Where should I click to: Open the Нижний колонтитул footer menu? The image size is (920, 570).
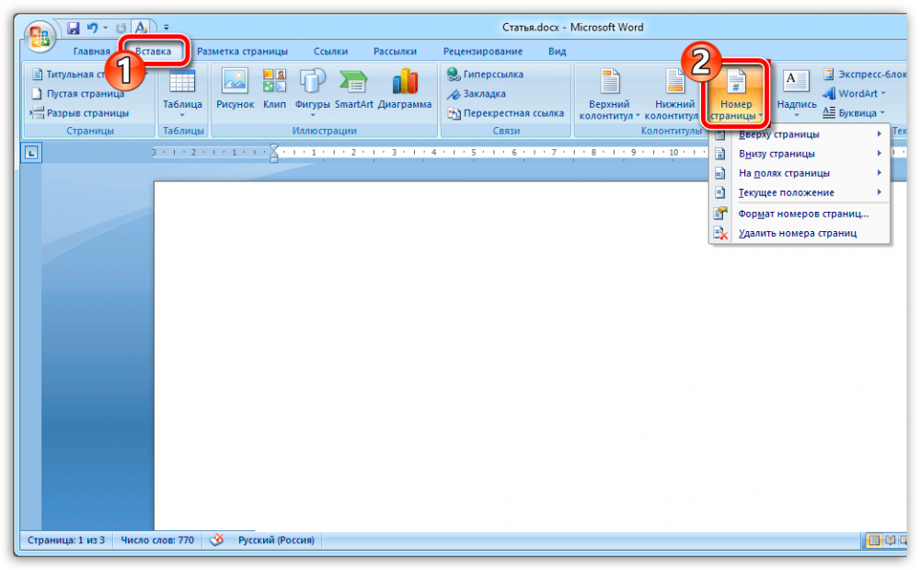coord(673,94)
